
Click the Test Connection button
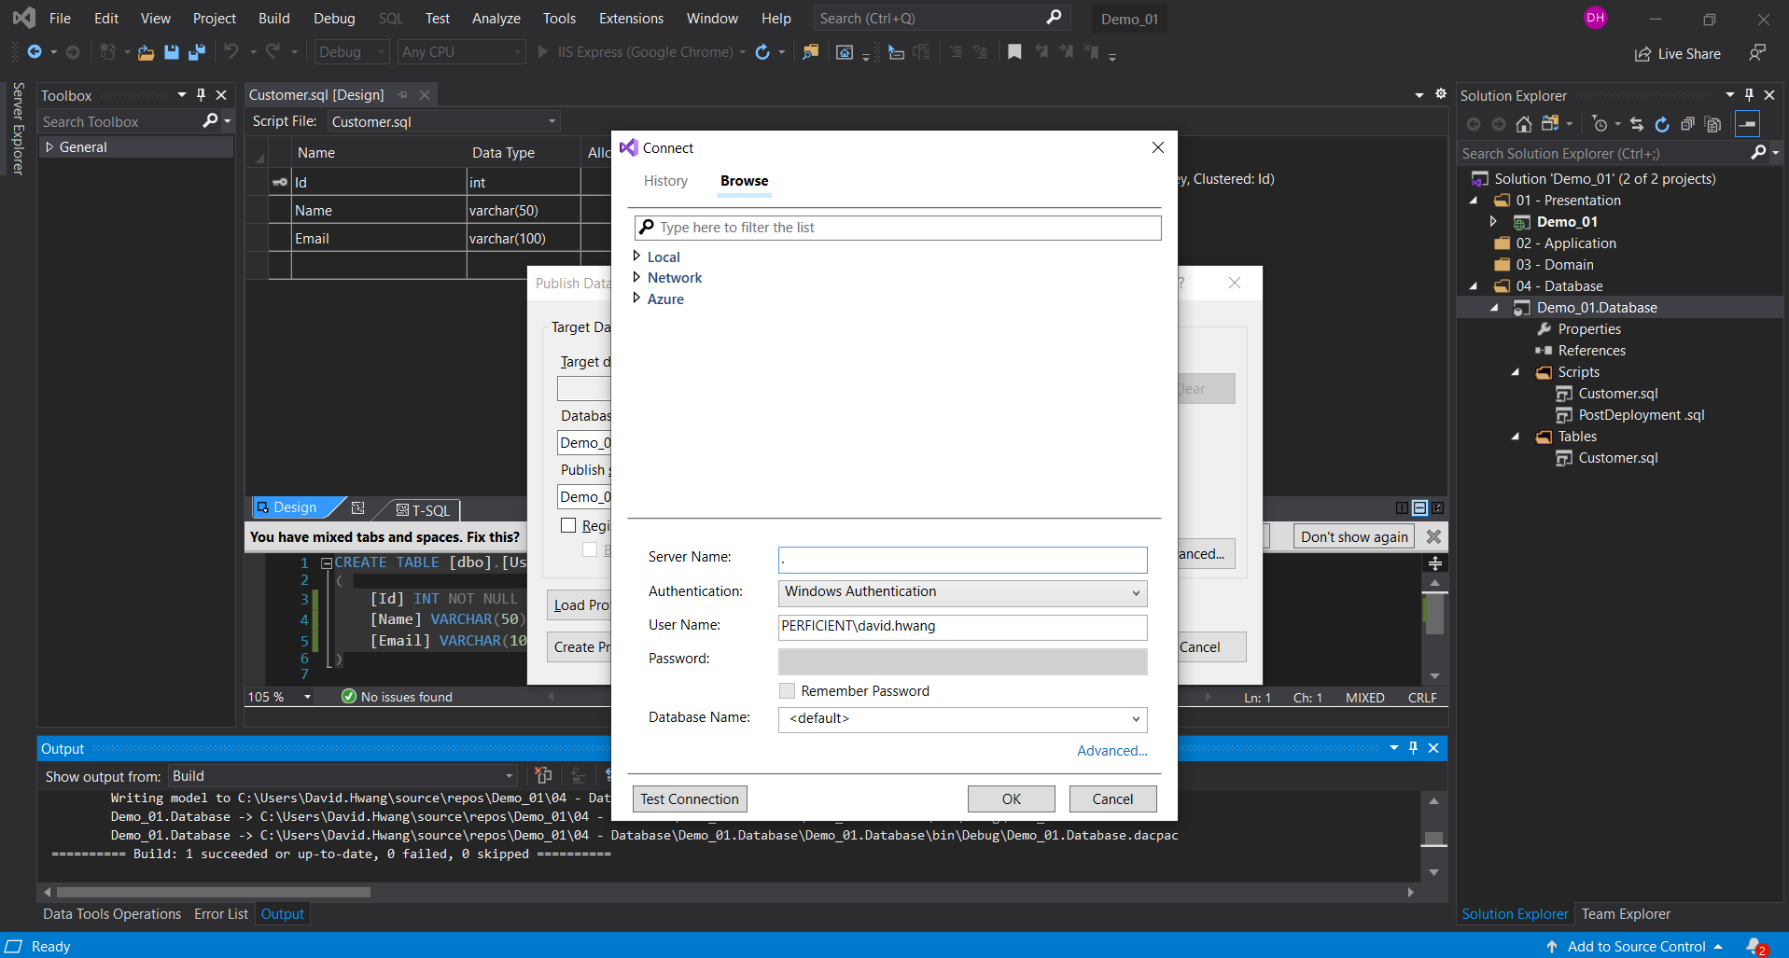(x=689, y=798)
